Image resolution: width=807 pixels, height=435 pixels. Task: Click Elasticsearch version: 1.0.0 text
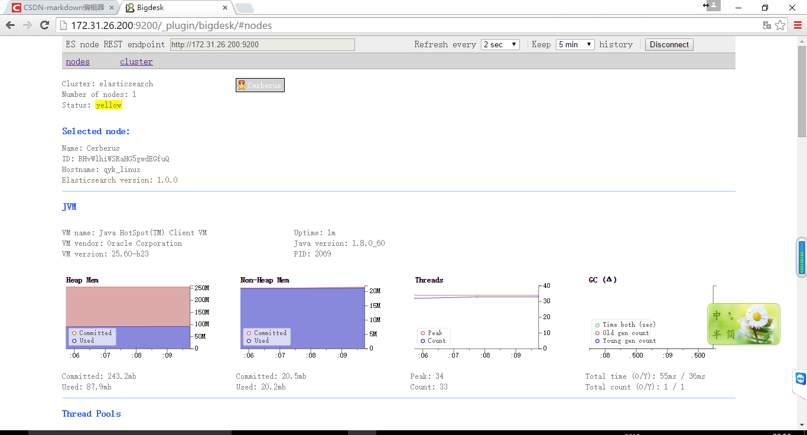point(119,180)
